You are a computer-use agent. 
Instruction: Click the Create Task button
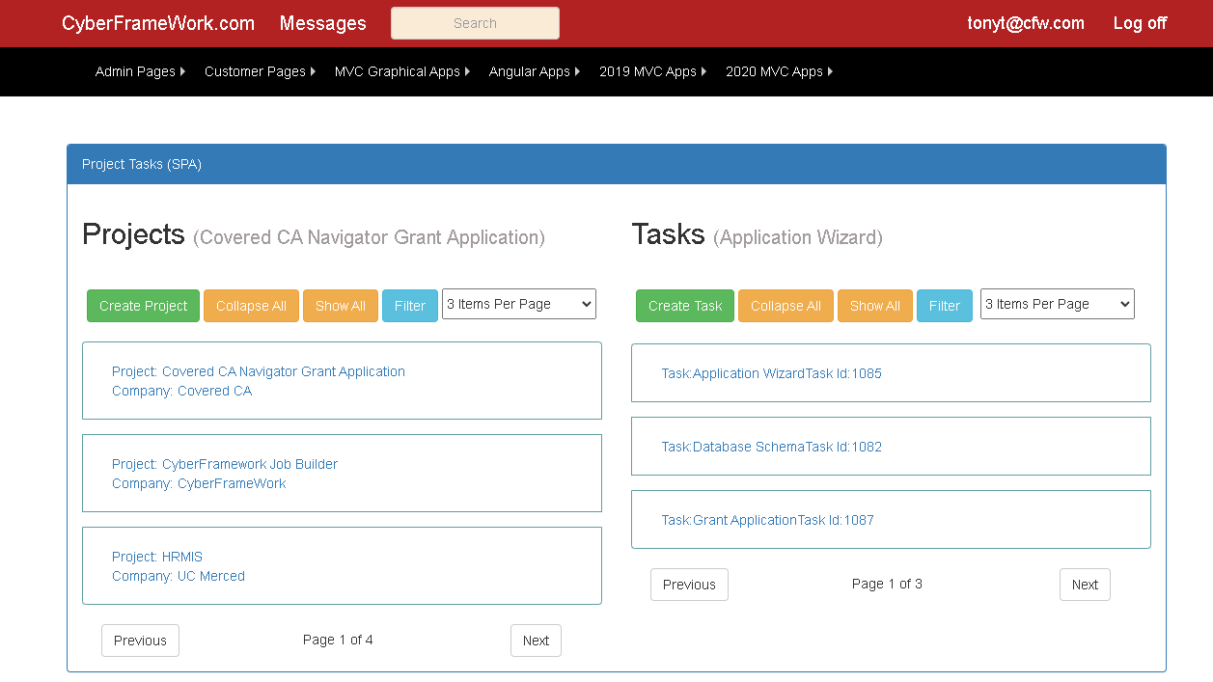point(685,306)
